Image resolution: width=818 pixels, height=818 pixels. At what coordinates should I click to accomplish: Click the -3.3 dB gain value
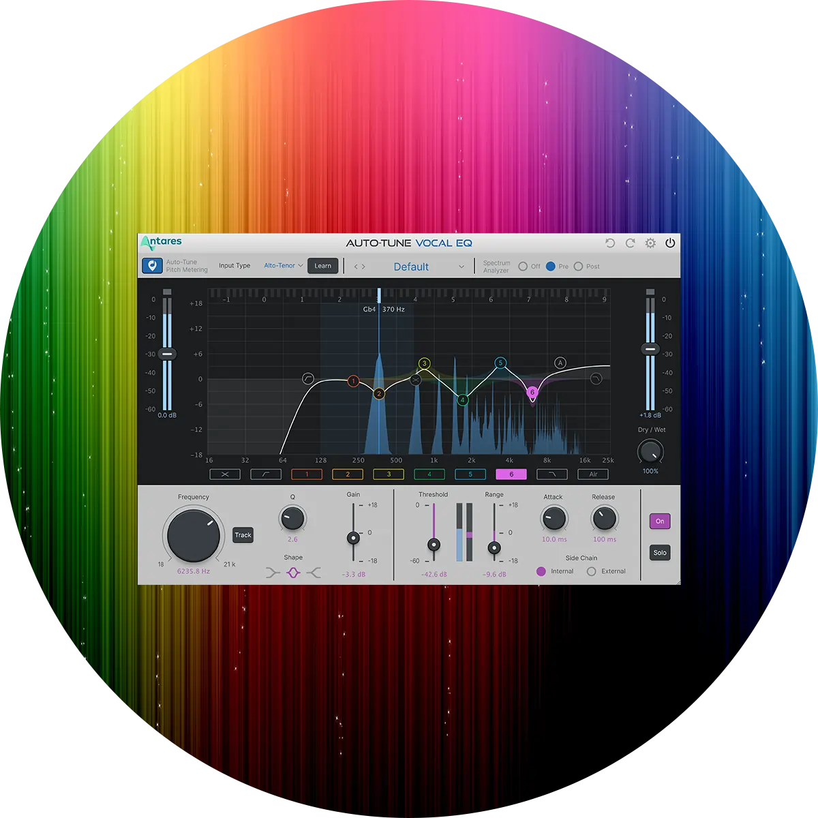pos(354,575)
